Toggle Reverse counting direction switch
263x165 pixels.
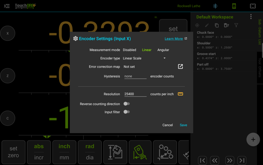(x=127, y=104)
